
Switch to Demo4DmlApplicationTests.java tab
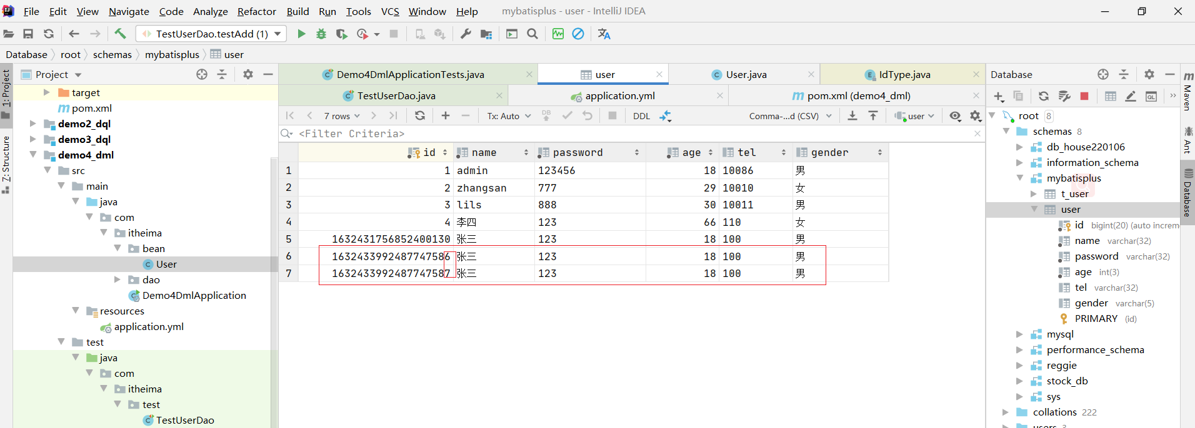[409, 74]
